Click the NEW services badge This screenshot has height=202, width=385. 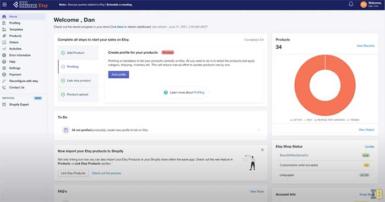[x=38, y=98]
